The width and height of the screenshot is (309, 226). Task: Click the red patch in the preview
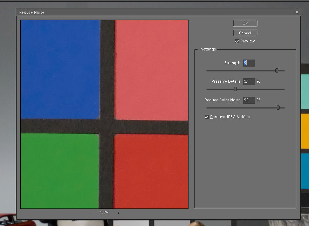pos(151,172)
